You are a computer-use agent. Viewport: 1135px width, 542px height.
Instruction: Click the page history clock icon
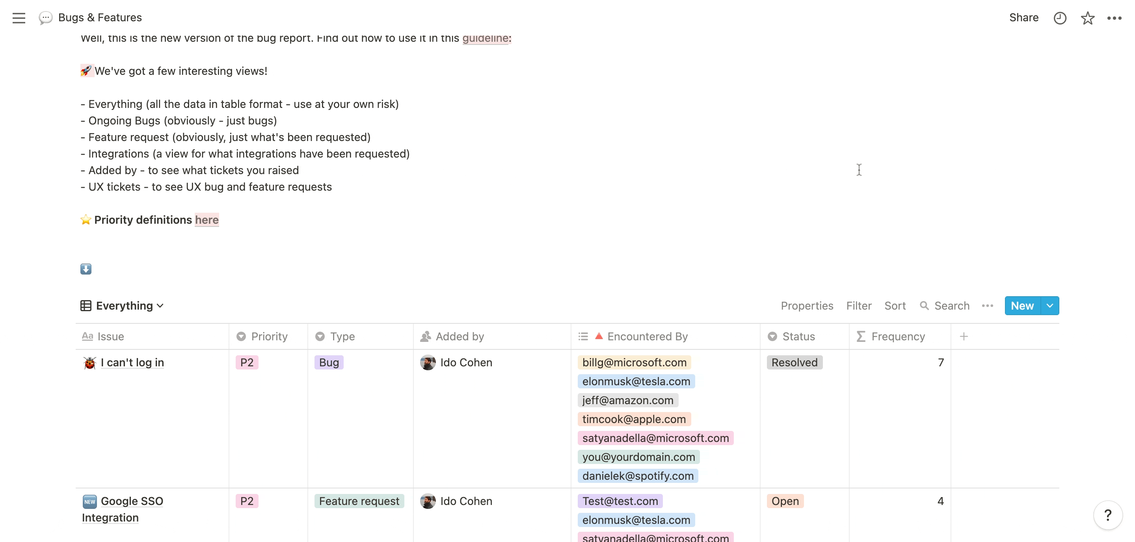click(1060, 18)
